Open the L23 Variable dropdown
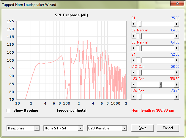Viewport: 186px width, 138px height. 124,128
